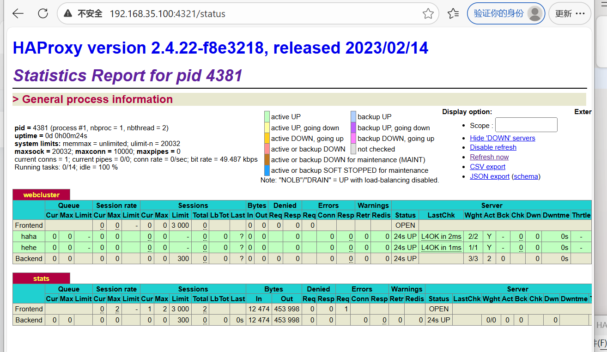Open the schema link

click(x=526, y=176)
